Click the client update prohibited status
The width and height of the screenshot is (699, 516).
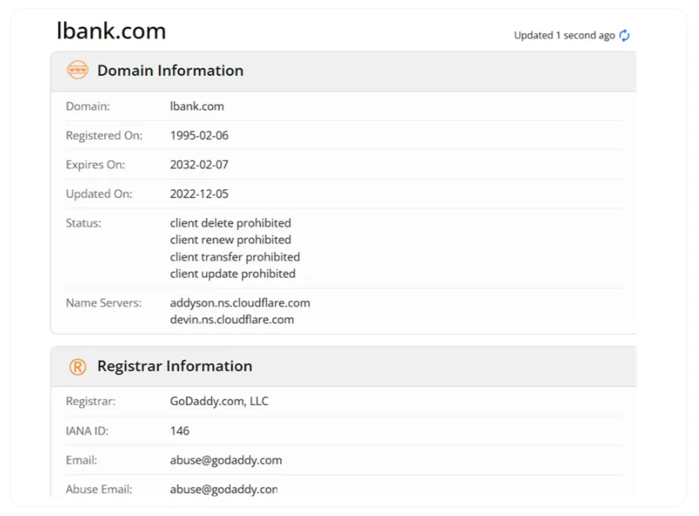click(232, 273)
